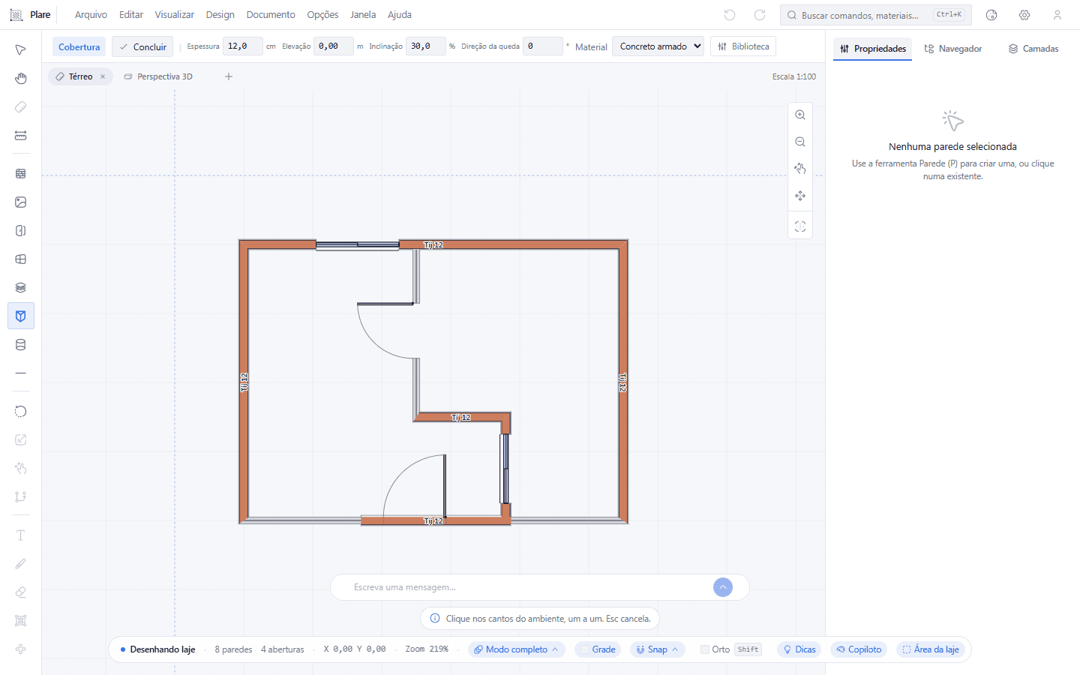The image size is (1080, 675).
Task: Send the message with the arrow button
Action: (x=723, y=587)
